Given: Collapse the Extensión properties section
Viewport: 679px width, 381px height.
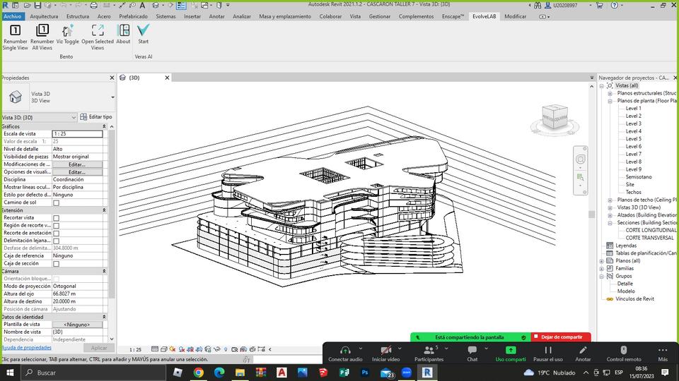Looking at the screenshot, I should click(104, 210).
